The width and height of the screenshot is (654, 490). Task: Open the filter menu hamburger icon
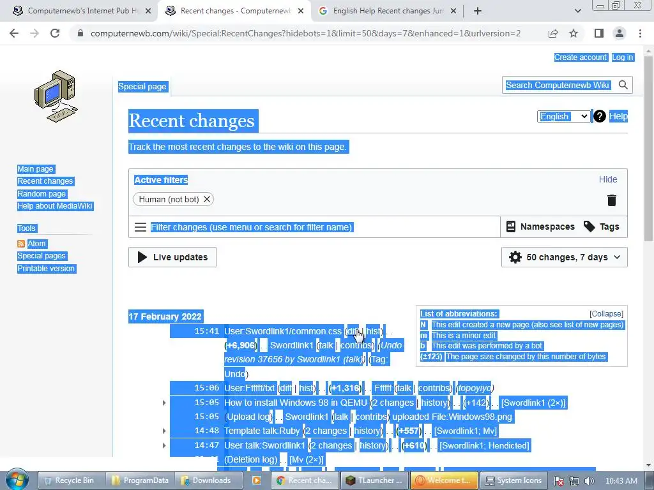(x=140, y=227)
